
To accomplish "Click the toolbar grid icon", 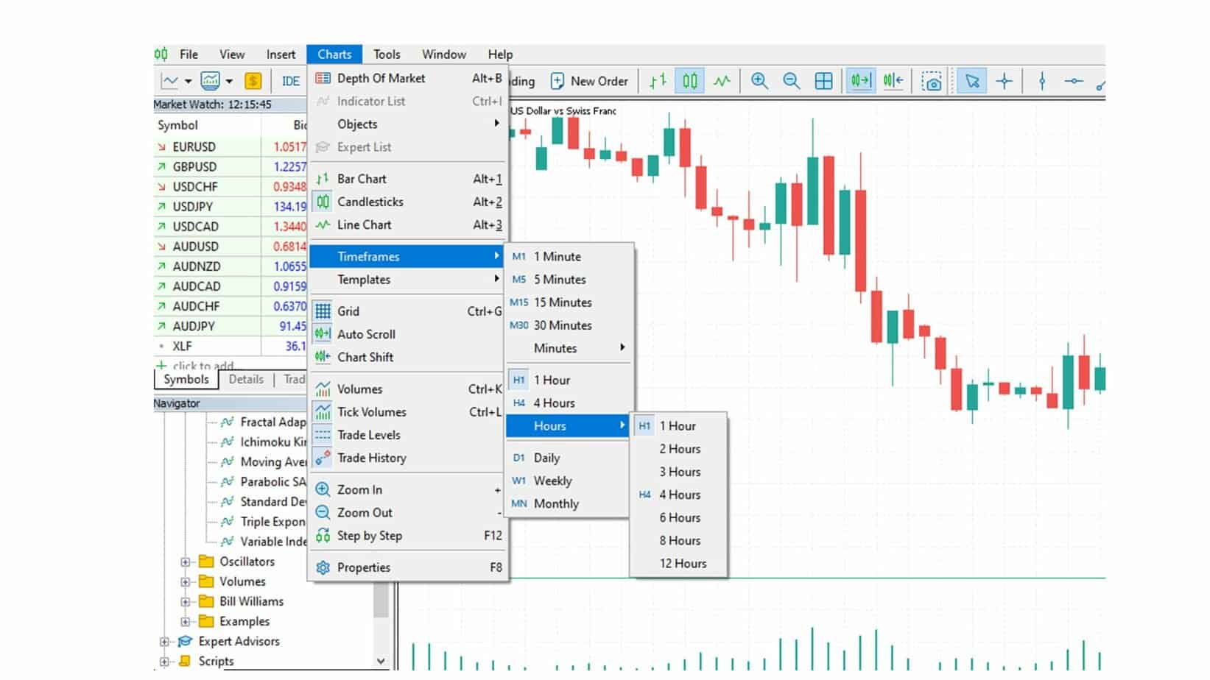I will (823, 81).
